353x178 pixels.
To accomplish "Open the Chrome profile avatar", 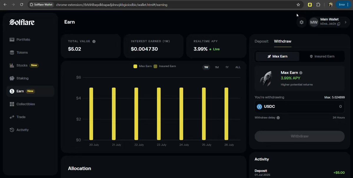I will pos(331,5).
